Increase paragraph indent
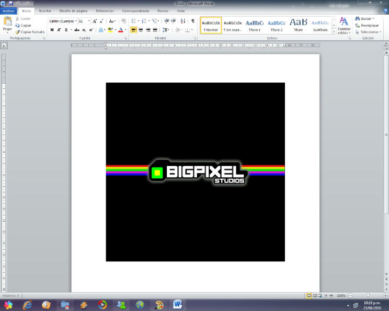 (x=174, y=21)
